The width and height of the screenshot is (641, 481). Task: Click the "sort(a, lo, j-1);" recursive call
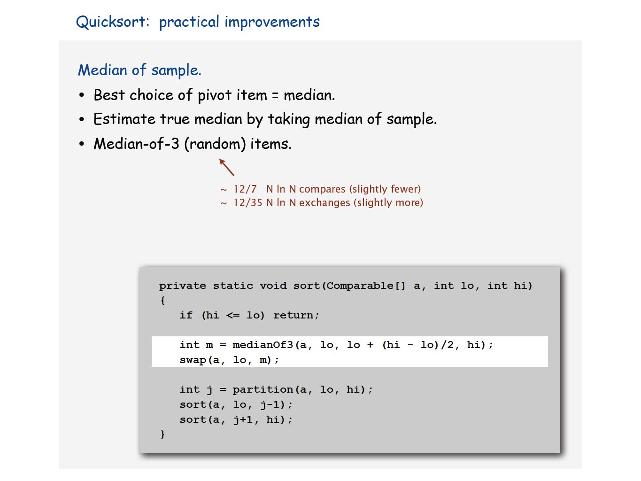pyautogui.click(x=236, y=404)
